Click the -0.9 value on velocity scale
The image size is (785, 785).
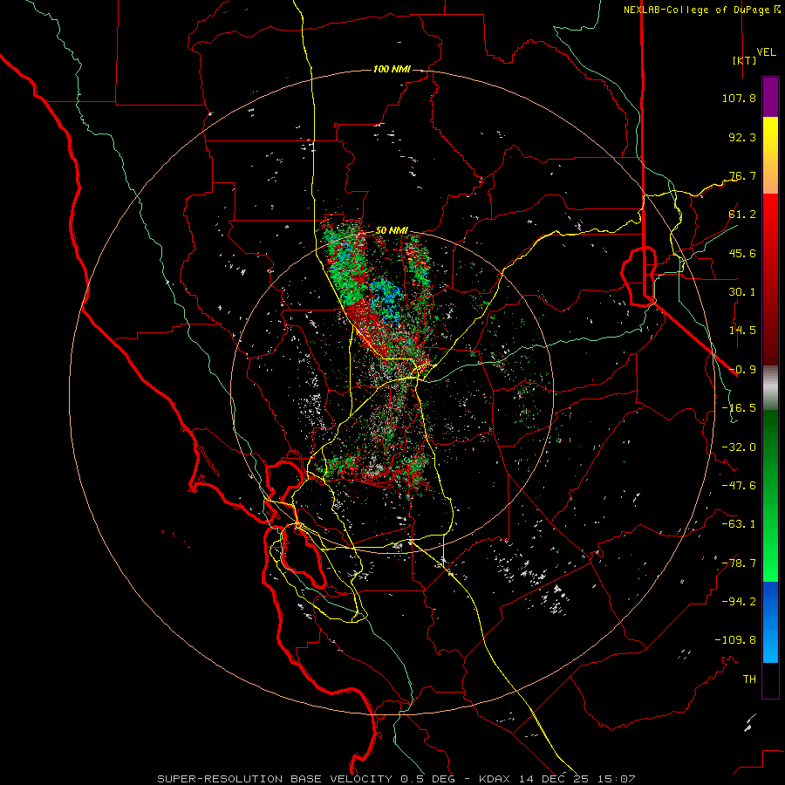point(742,370)
